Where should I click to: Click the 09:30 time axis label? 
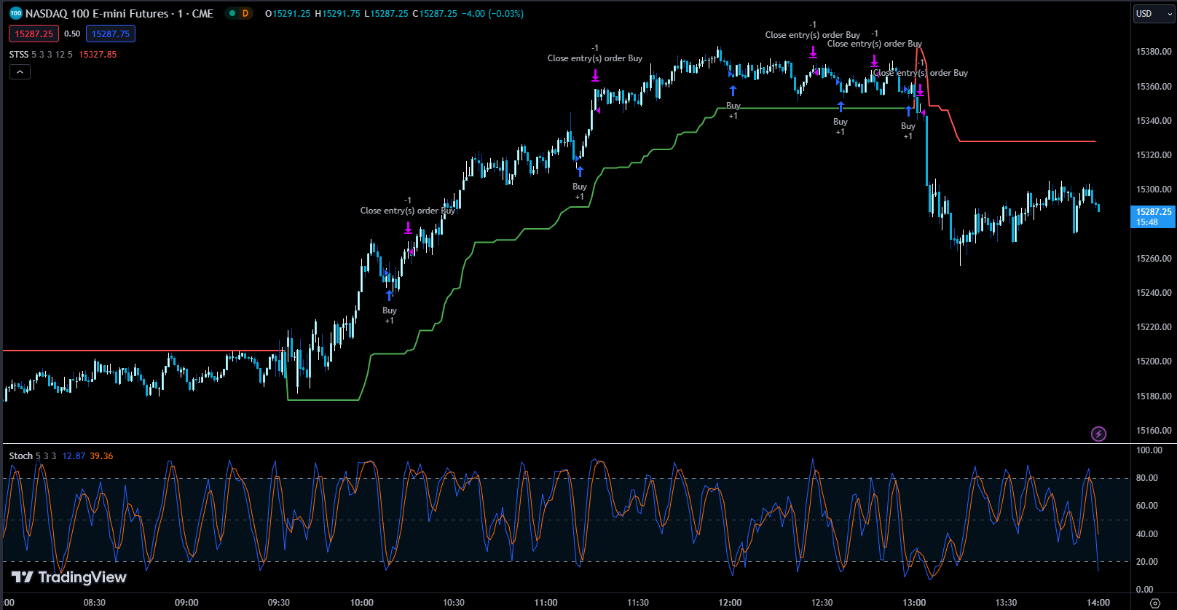click(x=278, y=603)
